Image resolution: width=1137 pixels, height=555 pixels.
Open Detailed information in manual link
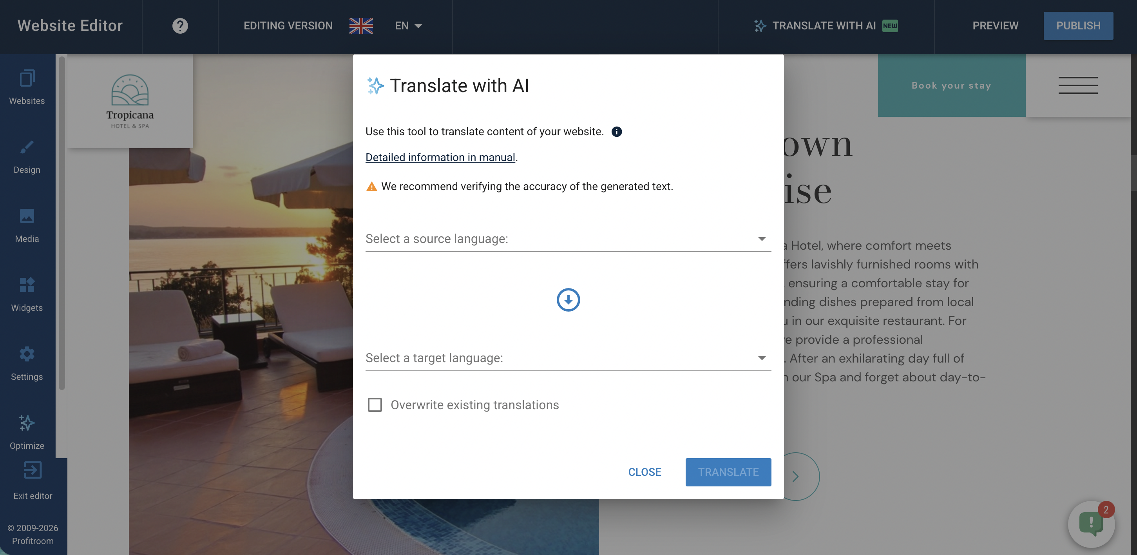coord(440,158)
